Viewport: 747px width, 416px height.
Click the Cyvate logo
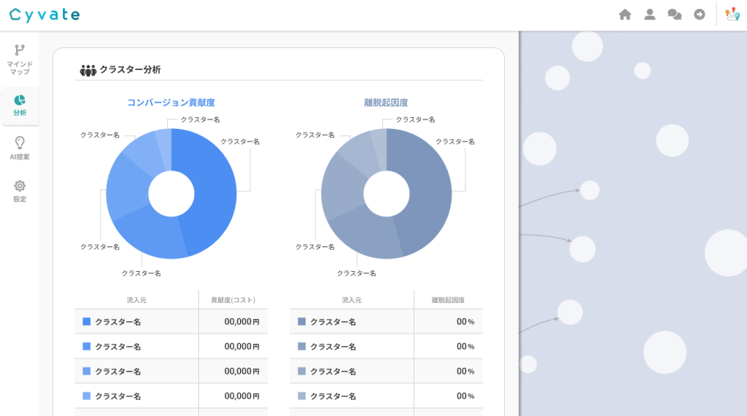click(x=44, y=15)
